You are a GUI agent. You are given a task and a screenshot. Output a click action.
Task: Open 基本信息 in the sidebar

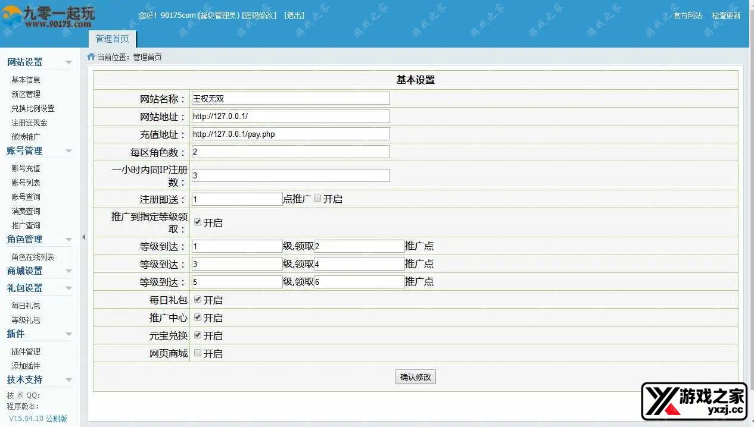tap(26, 80)
